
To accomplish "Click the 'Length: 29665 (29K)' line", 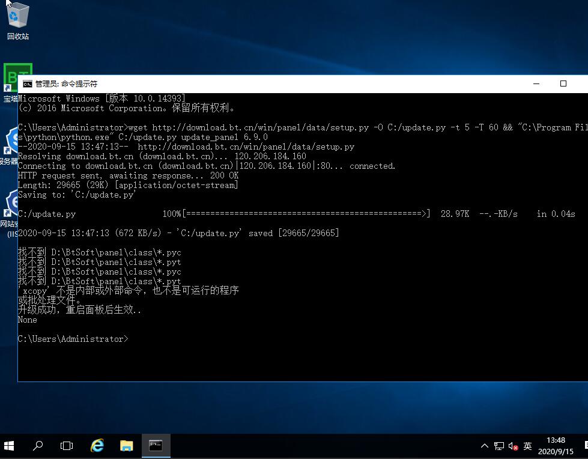I will tap(128, 185).
